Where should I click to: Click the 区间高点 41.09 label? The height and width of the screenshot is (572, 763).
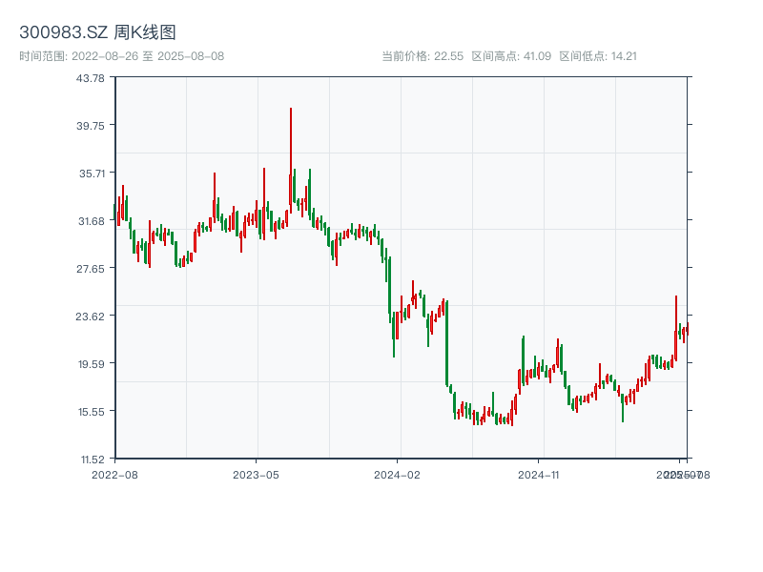coord(511,56)
